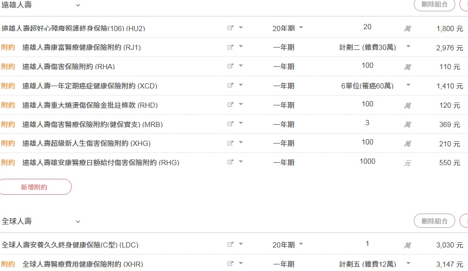Screen dimensions: 468x271
Task: Delete the 全球人壽 combination with 刪除組合
Action: pos(435,221)
